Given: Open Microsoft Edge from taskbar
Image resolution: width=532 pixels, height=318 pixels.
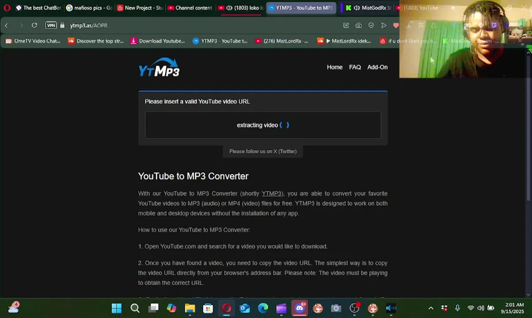Looking at the screenshot, I should click(263, 308).
